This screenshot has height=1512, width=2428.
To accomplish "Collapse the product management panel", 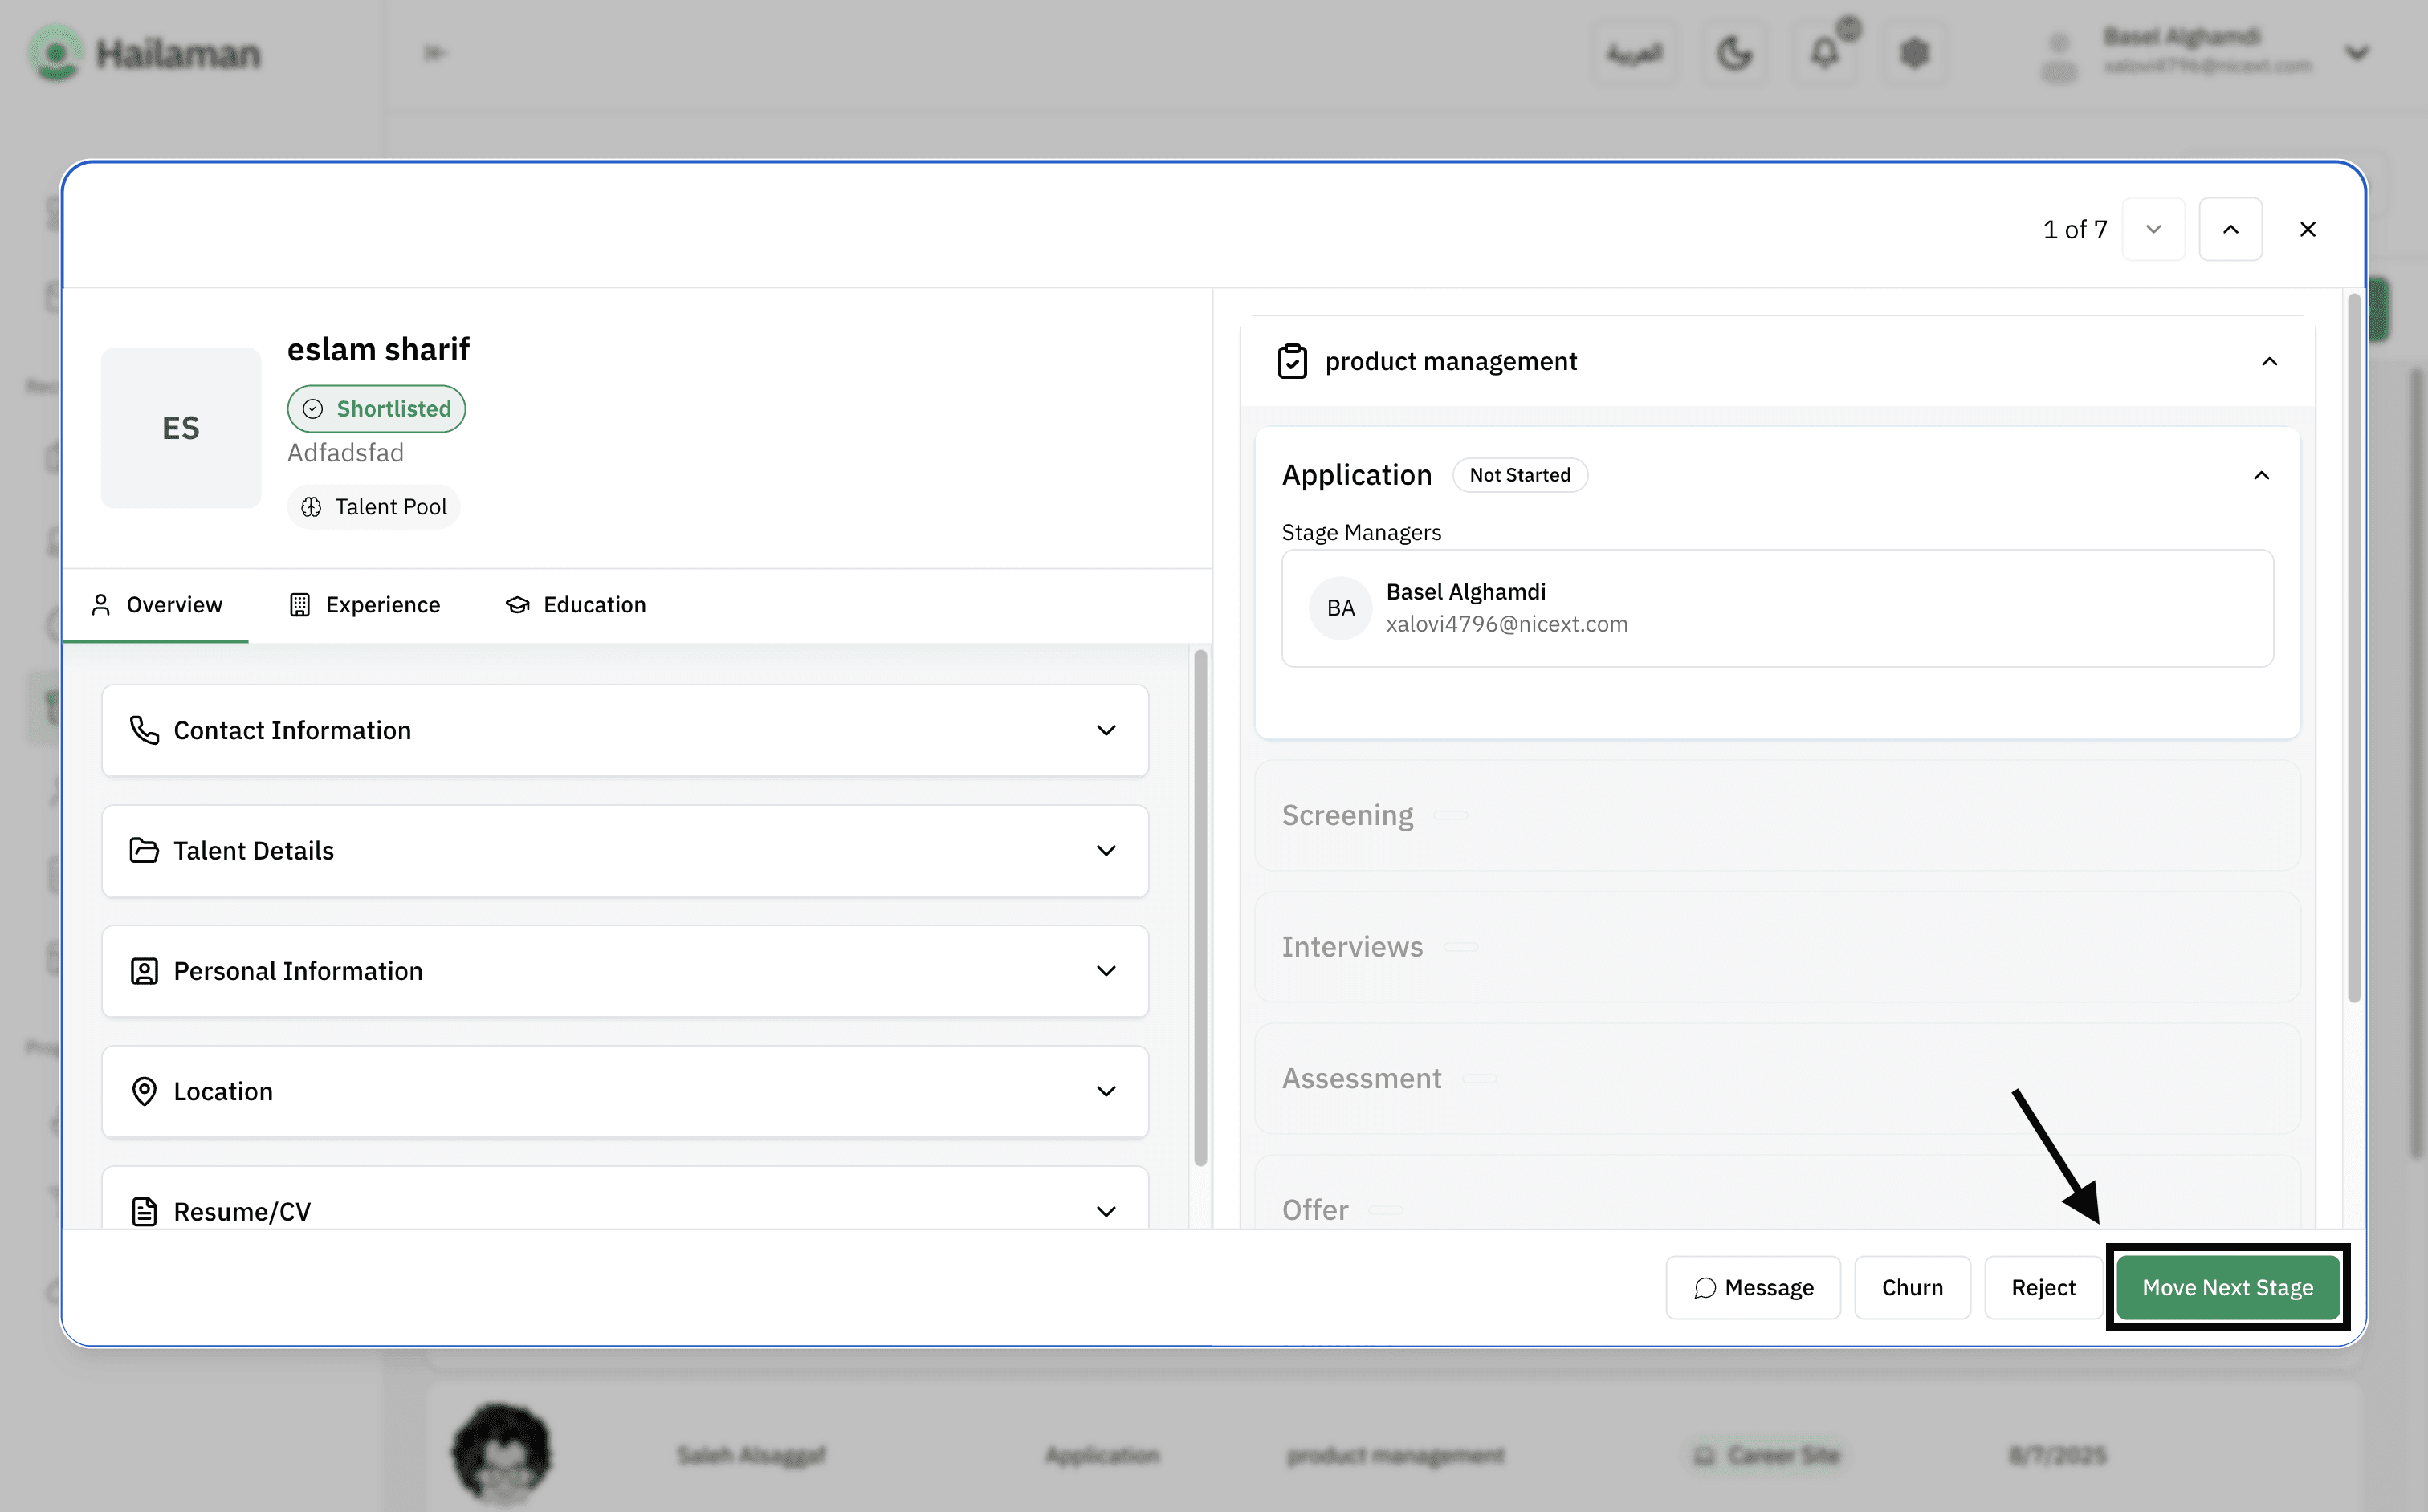I will pos(2269,361).
